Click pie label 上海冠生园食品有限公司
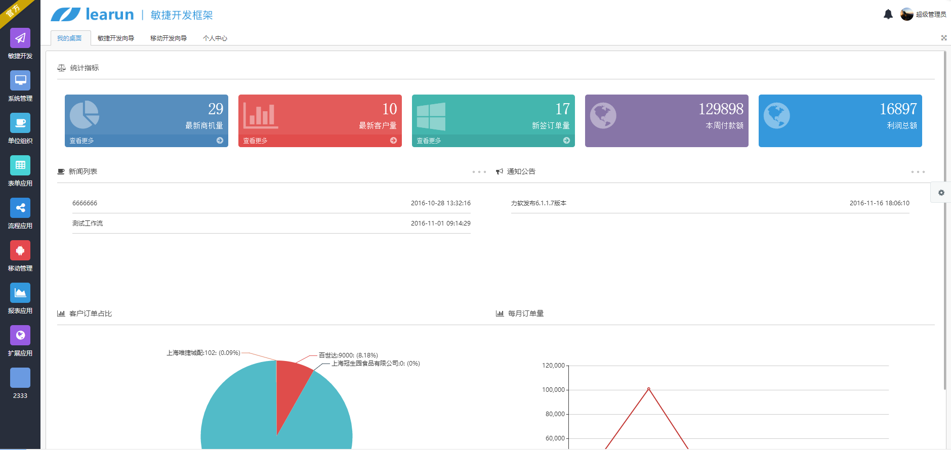 [x=376, y=364]
